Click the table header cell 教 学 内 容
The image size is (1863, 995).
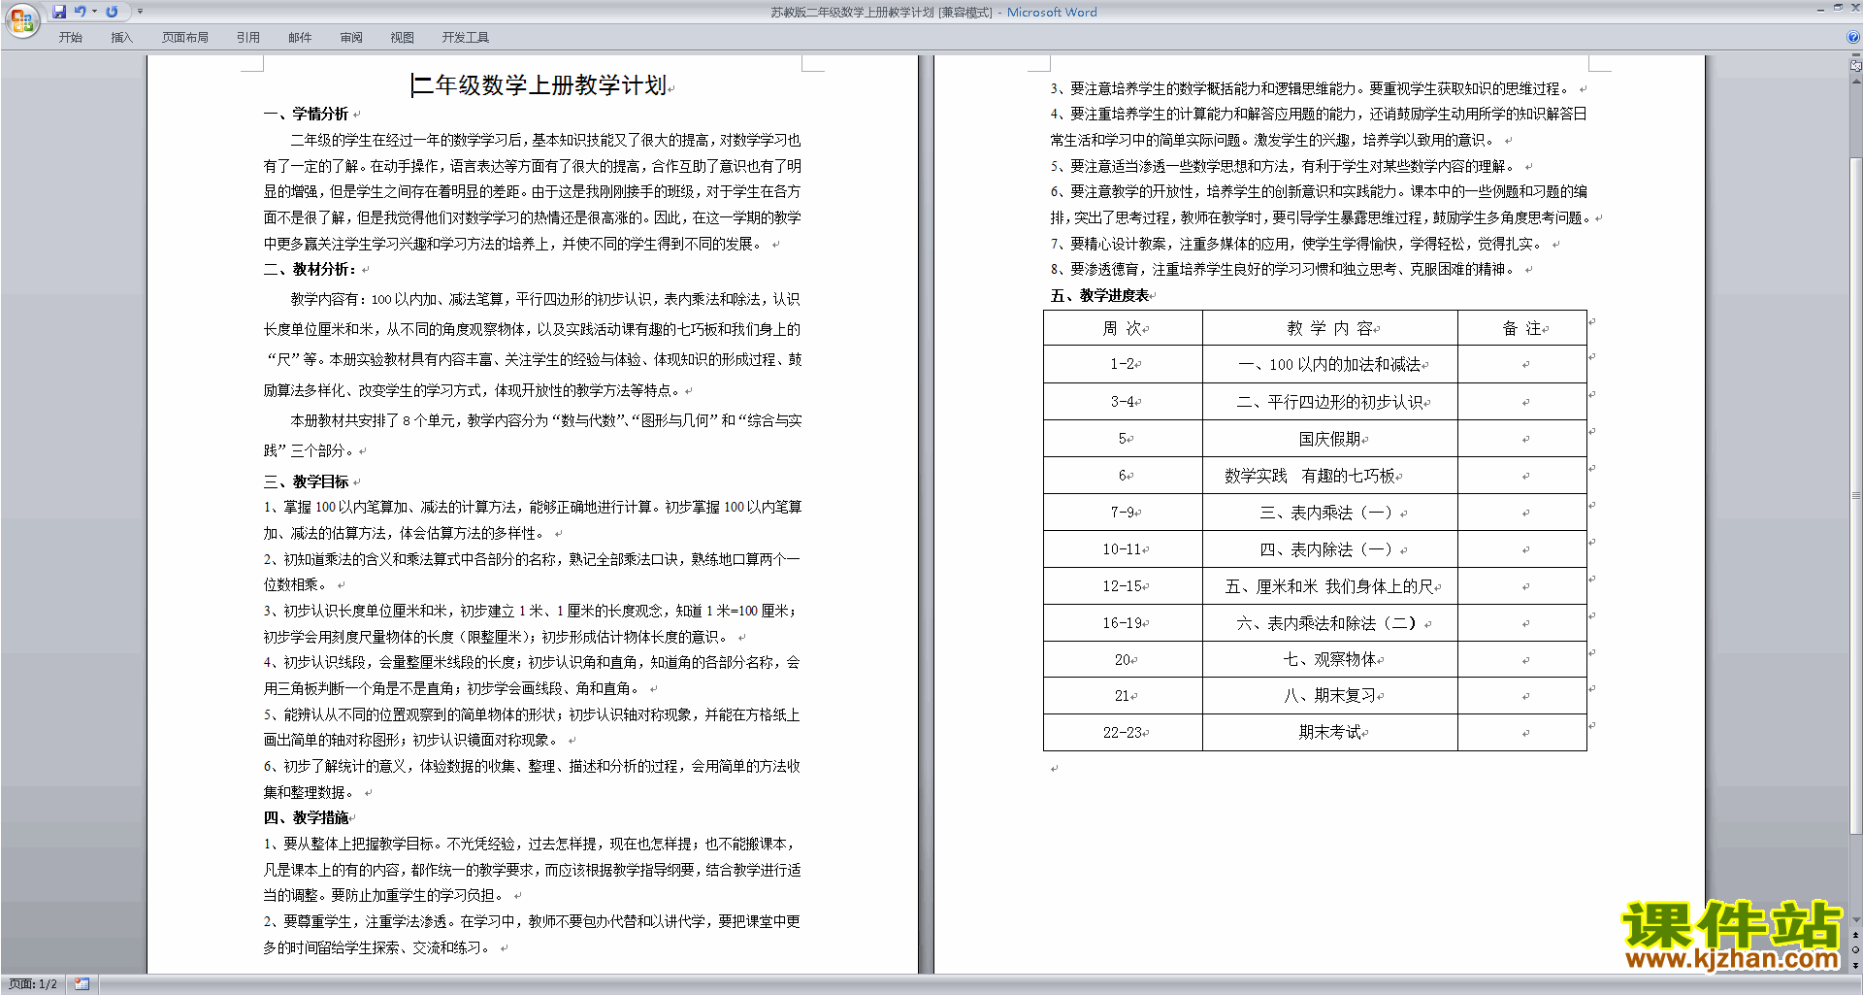tap(1329, 328)
